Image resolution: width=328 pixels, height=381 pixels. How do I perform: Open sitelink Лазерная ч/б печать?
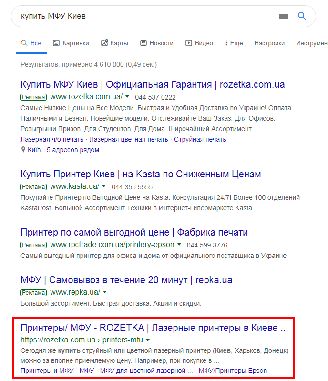(x=52, y=139)
